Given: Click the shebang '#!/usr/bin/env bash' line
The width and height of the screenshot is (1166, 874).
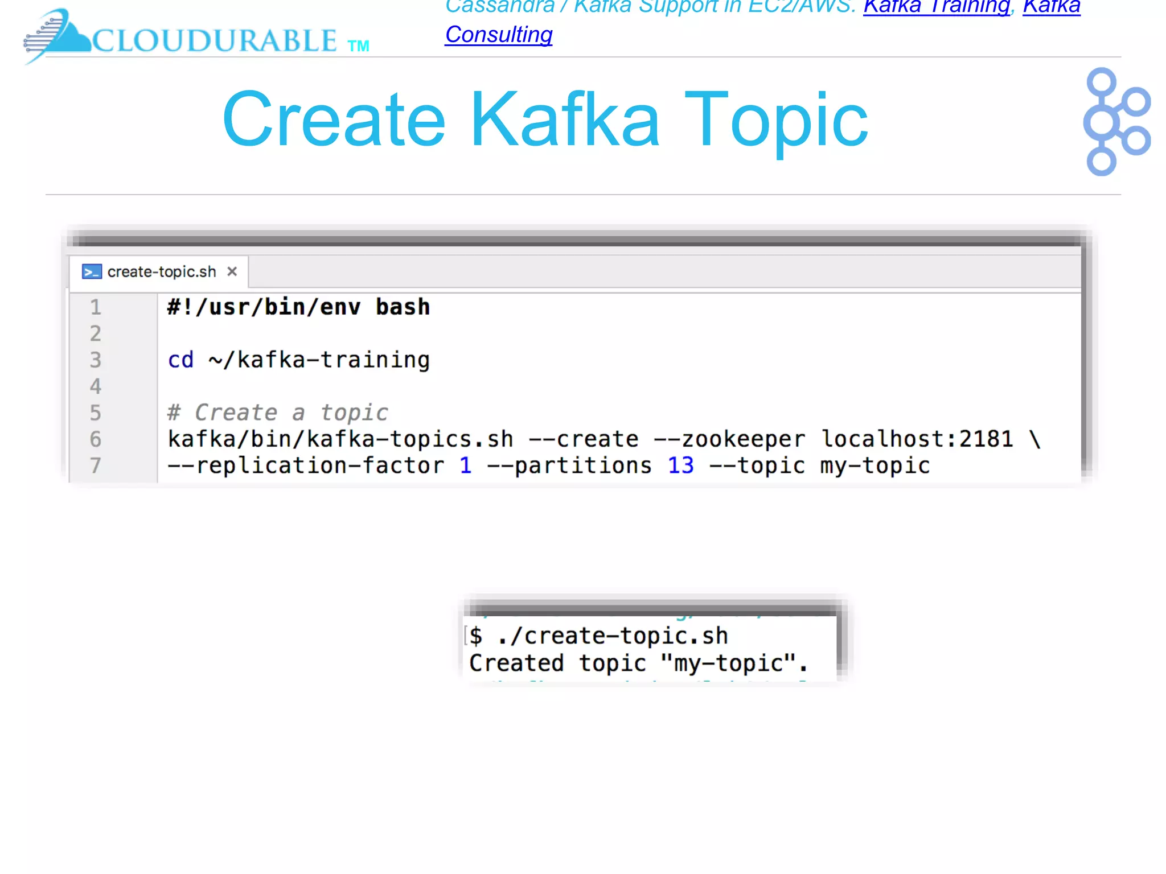Looking at the screenshot, I should pos(298,307).
